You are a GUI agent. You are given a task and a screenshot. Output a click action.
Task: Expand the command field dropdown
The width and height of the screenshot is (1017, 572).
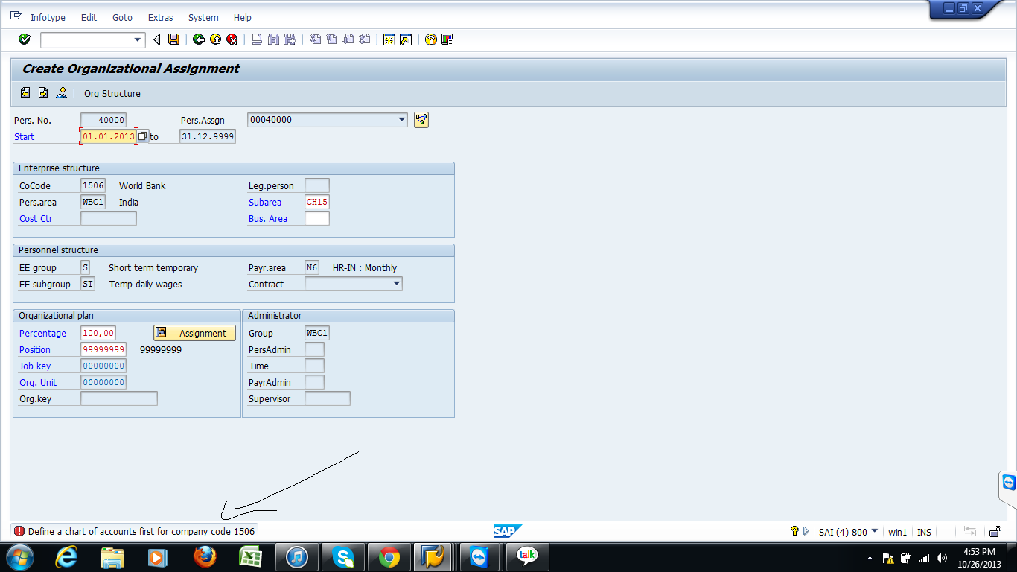point(138,39)
